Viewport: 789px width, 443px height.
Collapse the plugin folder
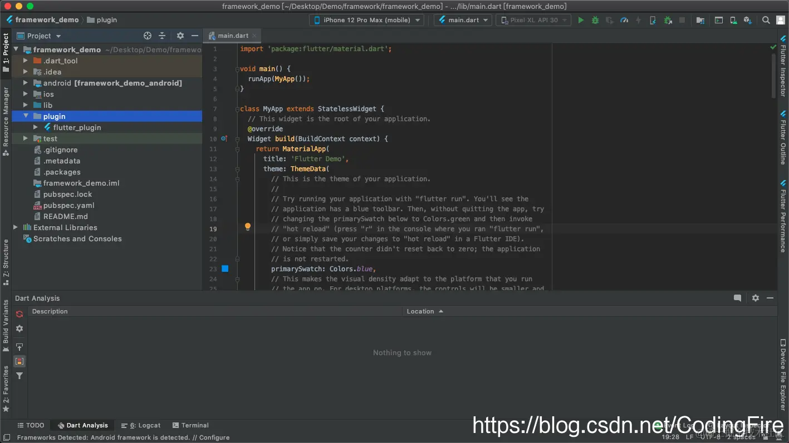click(x=25, y=116)
